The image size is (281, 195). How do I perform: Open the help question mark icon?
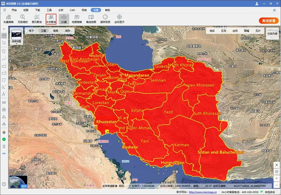point(4,184)
